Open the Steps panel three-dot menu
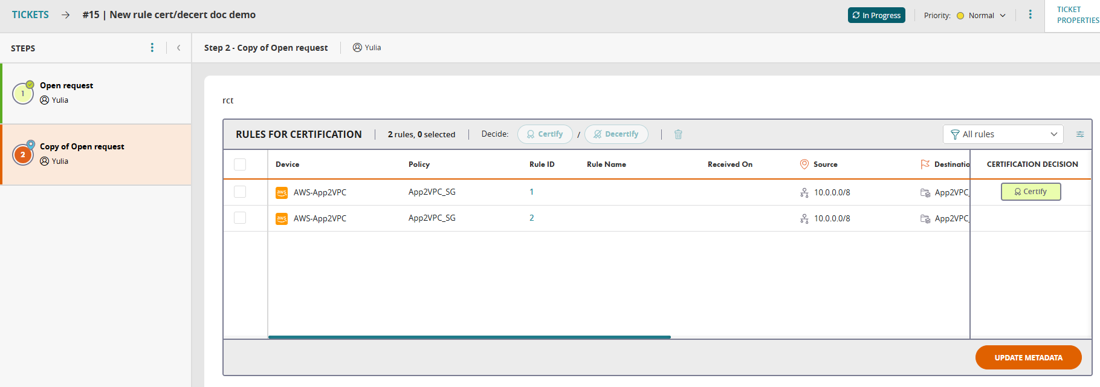 152,48
